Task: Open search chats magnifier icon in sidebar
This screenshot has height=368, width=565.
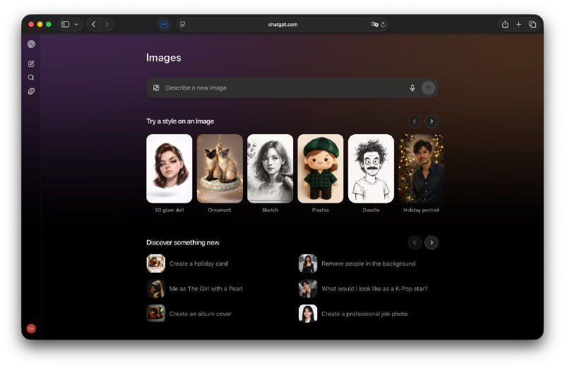Action: click(31, 78)
